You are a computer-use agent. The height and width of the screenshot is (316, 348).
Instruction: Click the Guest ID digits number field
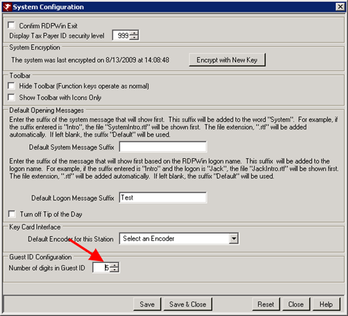tap(102, 268)
